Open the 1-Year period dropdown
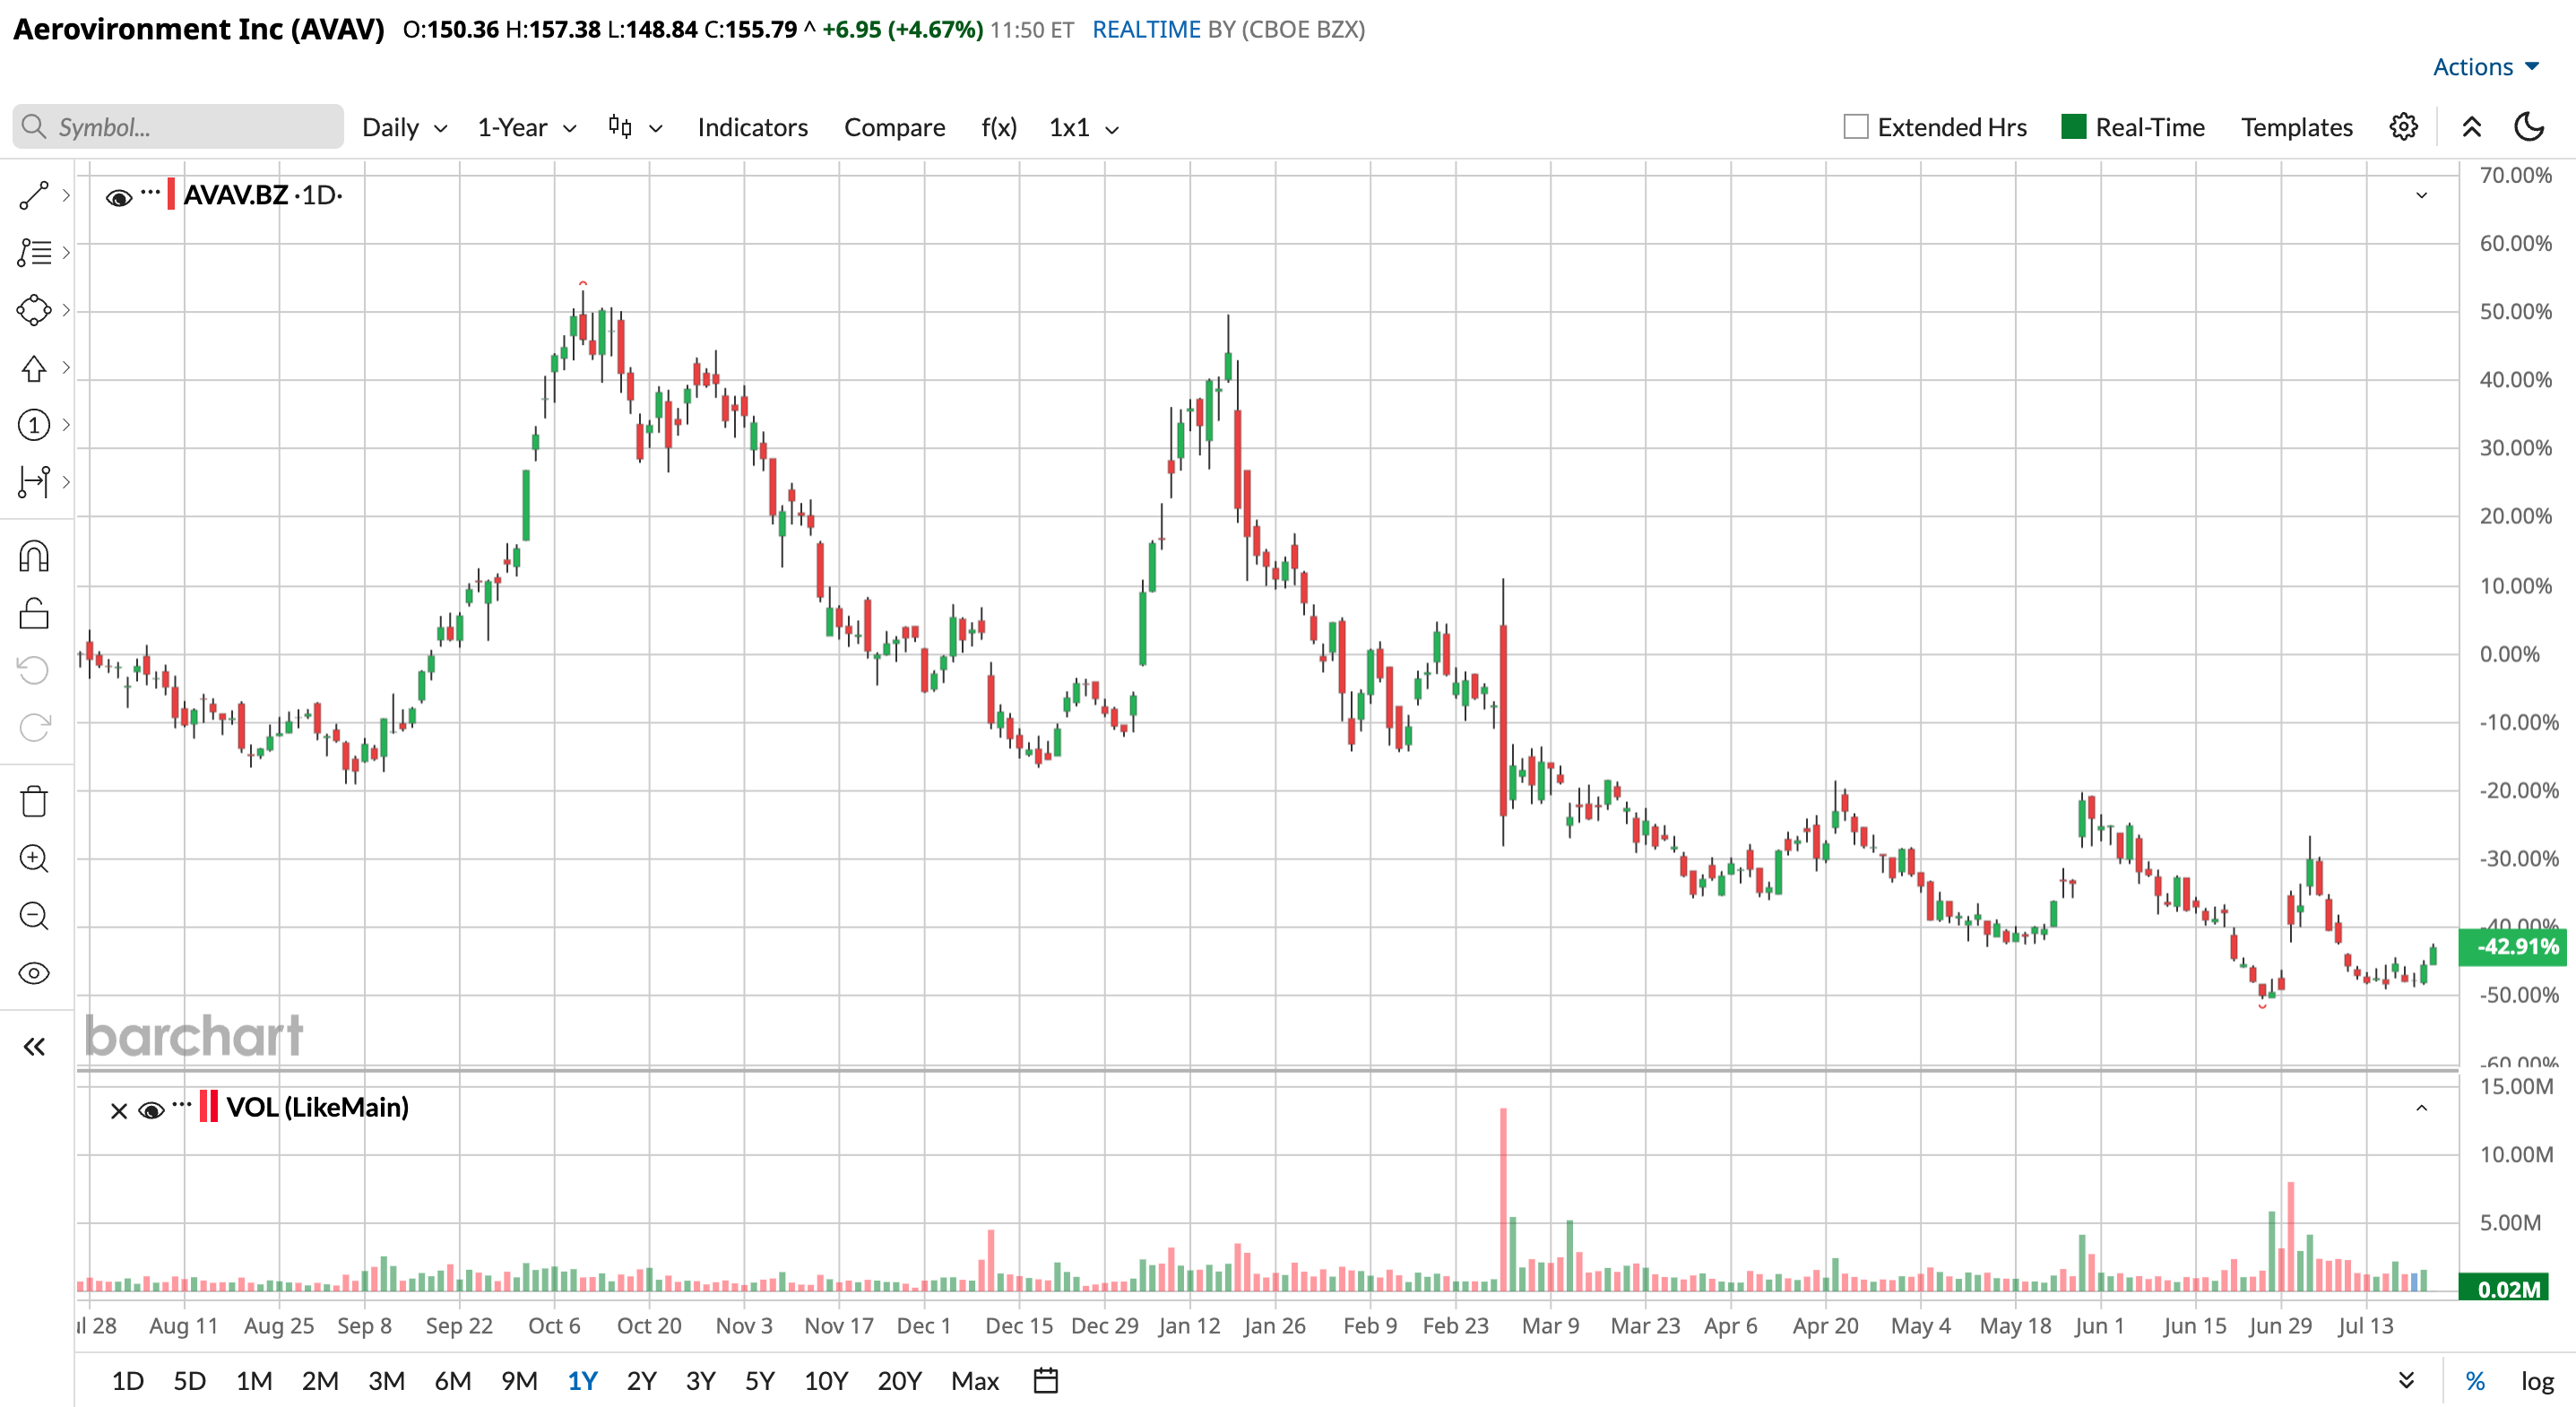Image resolution: width=2576 pixels, height=1407 pixels. [x=526, y=127]
